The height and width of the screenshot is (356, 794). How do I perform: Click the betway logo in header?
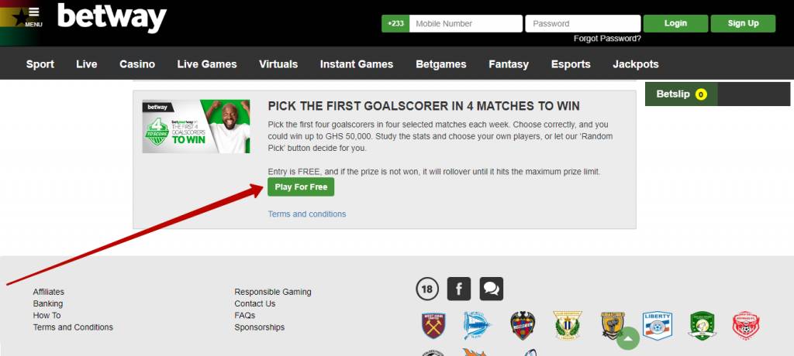click(112, 19)
